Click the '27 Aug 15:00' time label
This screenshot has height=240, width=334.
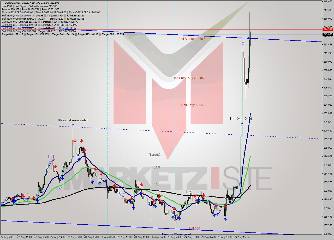tap(41, 237)
